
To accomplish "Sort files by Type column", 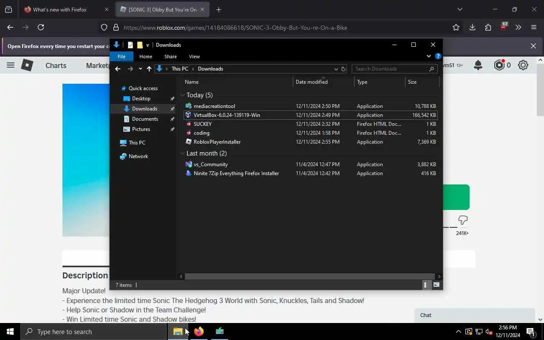I will [380, 82].
